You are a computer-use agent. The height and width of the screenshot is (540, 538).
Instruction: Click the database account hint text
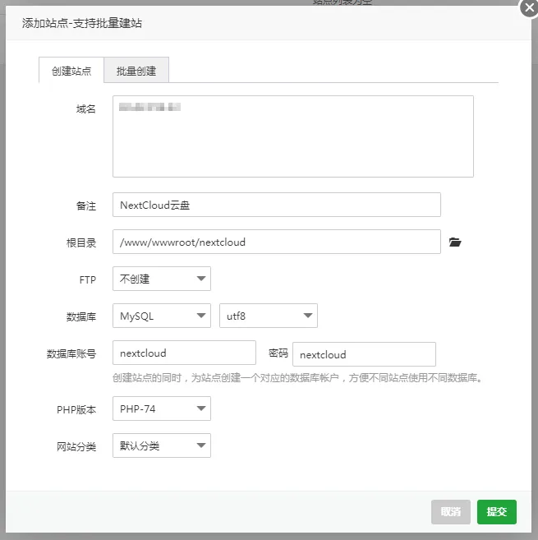coord(297,379)
